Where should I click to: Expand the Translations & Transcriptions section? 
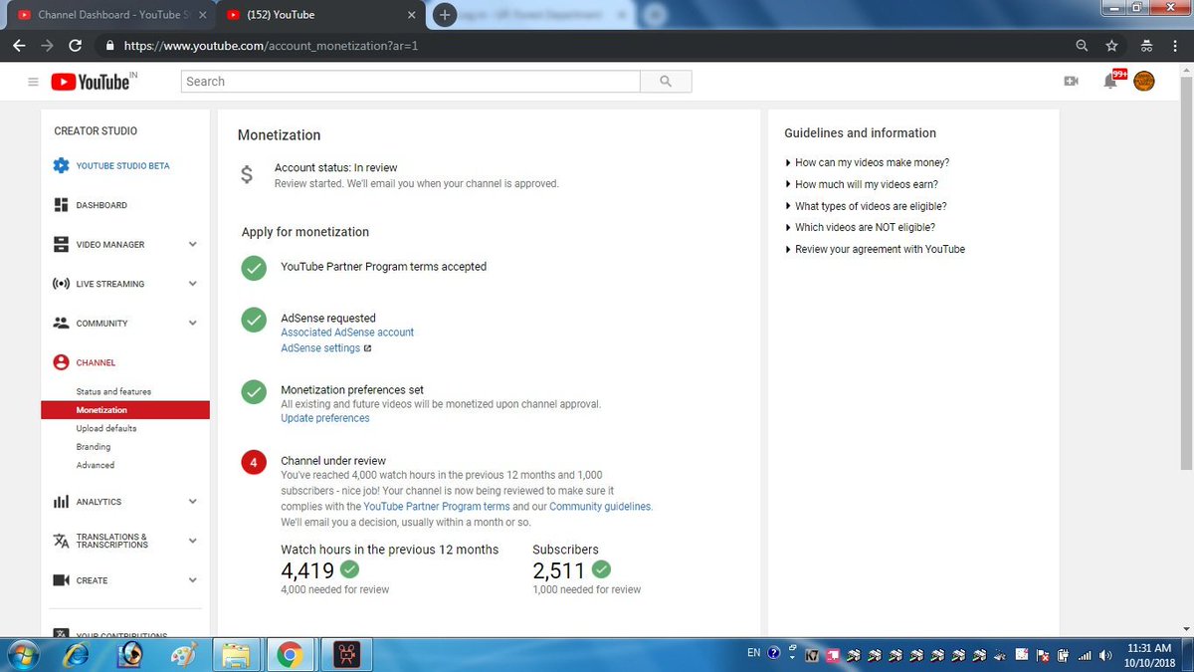(192, 541)
